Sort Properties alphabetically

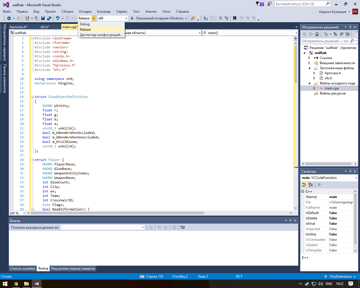pyautogui.click(x=311, y=185)
